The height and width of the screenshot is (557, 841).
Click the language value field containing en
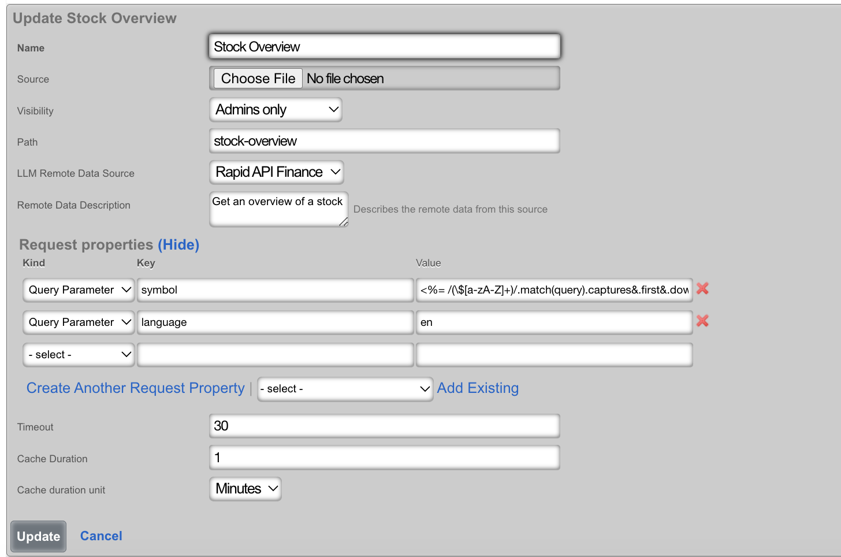553,322
